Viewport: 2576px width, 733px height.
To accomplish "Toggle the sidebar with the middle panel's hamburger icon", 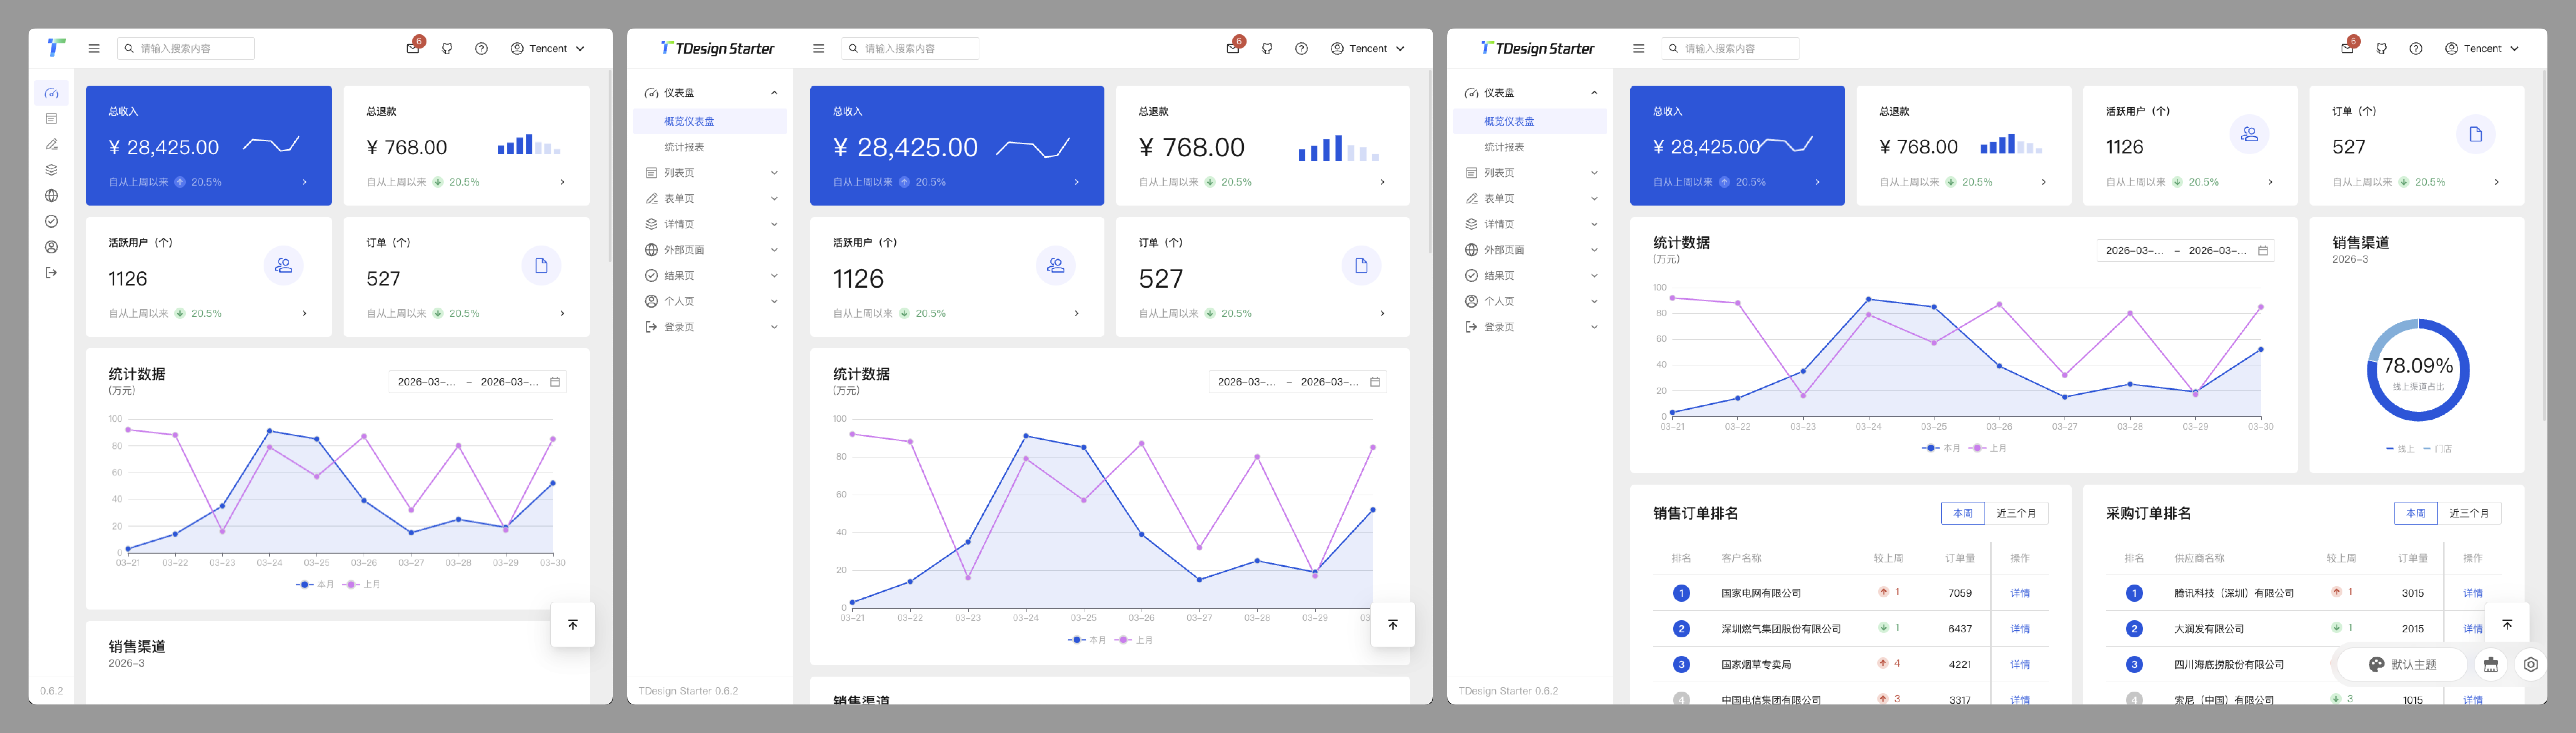I will point(818,48).
